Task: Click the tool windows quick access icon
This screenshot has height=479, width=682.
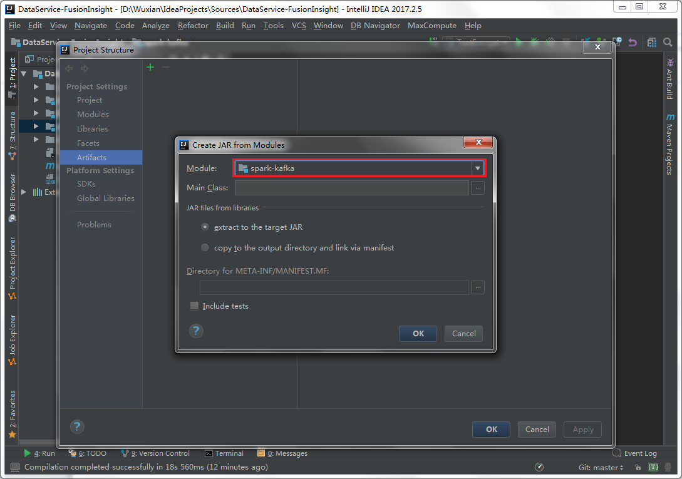Action: click(15, 467)
